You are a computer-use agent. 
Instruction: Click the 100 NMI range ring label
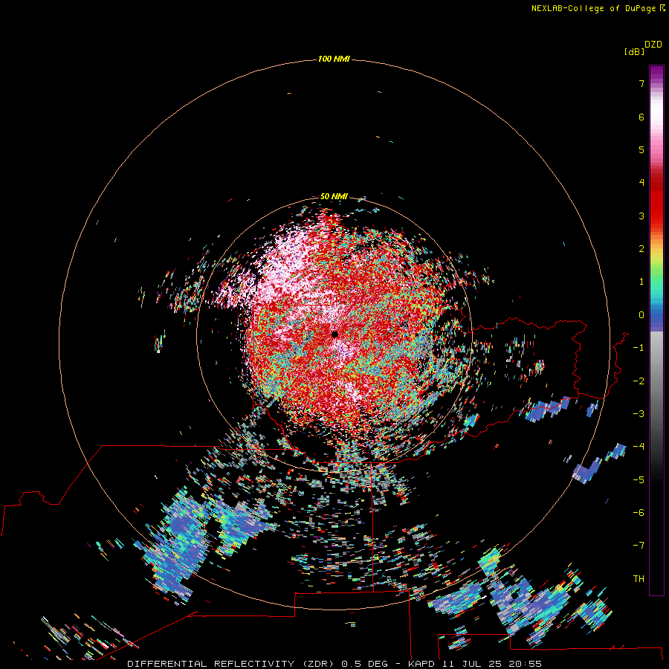pos(334,59)
